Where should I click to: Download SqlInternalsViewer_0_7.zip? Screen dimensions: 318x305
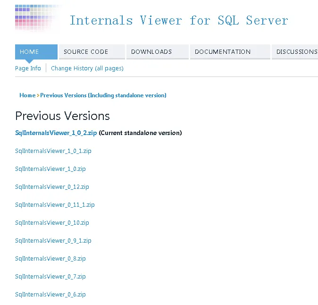[50, 276]
